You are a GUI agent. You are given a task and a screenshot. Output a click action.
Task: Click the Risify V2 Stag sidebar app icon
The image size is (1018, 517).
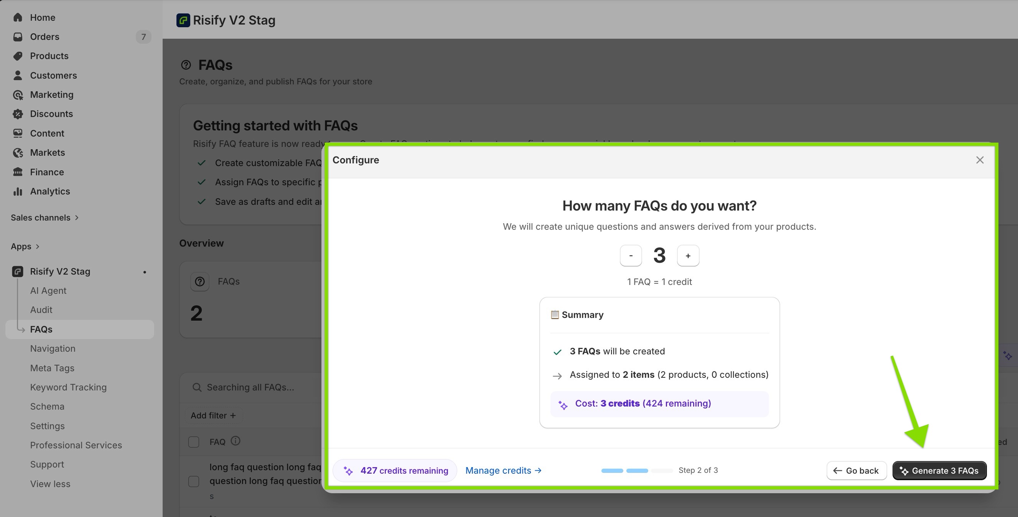click(x=17, y=272)
